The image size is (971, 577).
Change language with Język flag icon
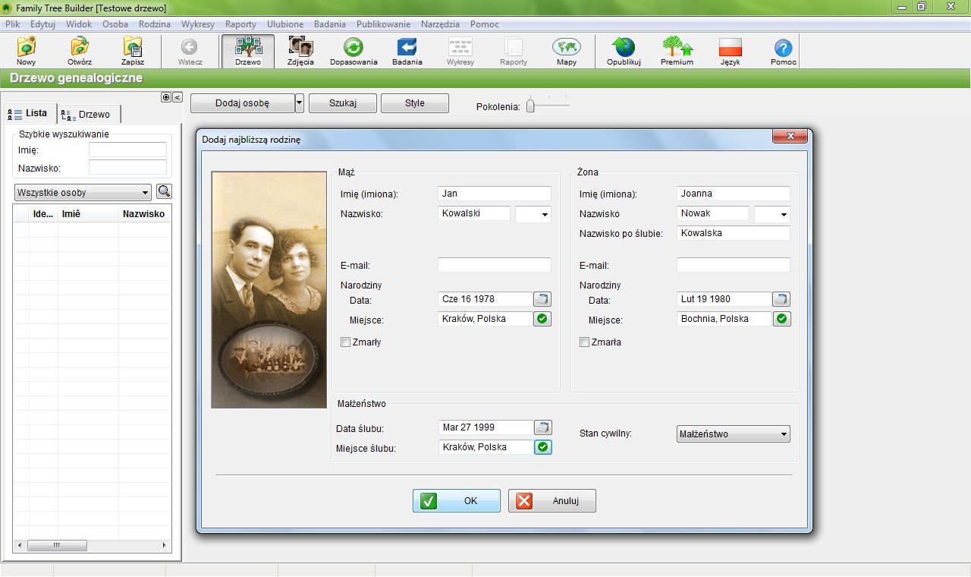click(x=730, y=51)
